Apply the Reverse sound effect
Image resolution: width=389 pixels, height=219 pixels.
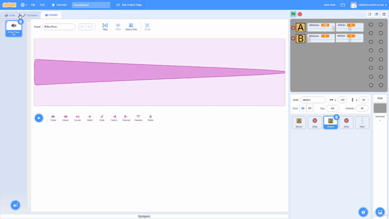coord(138,118)
